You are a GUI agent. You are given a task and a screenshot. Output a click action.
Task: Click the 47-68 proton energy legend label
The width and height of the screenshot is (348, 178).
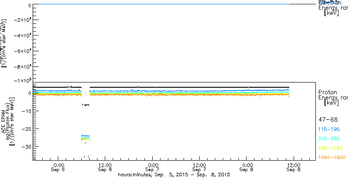(328, 120)
